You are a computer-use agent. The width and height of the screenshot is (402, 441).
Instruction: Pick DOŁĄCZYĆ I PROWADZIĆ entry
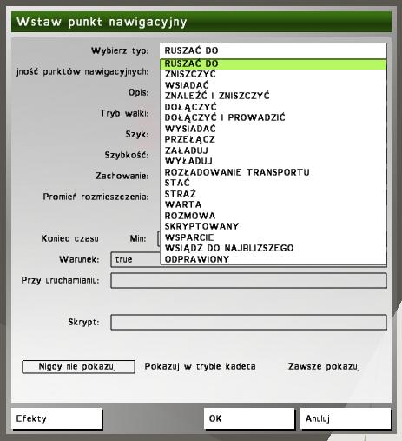point(273,117)
